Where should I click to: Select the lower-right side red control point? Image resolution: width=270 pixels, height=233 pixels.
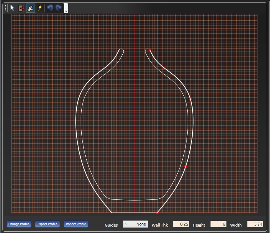tap(185, 167)
